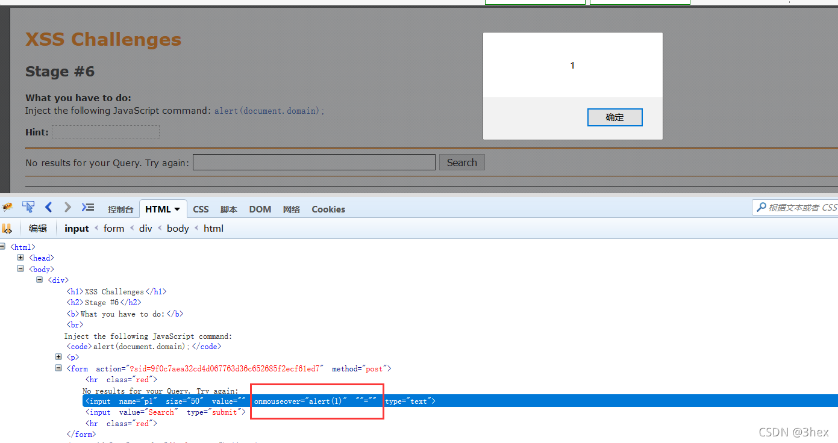
Task: Click the forward navigation arrow in Firebug
Action: (67, 206)
